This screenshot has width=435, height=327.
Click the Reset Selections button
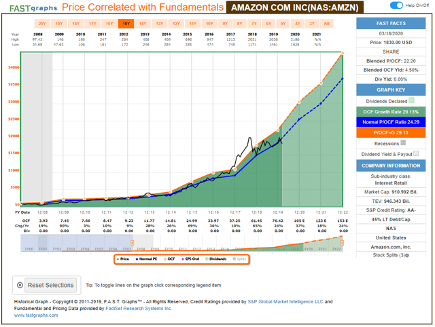click(50, 285)
